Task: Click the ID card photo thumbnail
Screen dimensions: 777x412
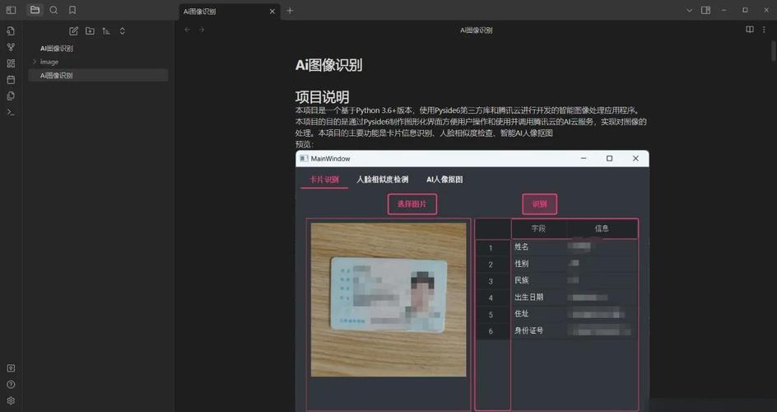Action: point(388,299)
